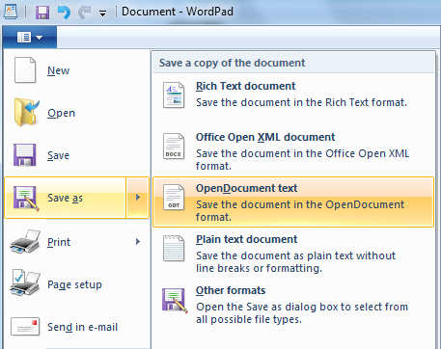
Task: Click the Redo arrow in quick access toolbar
Action: [x=85, y=13]
